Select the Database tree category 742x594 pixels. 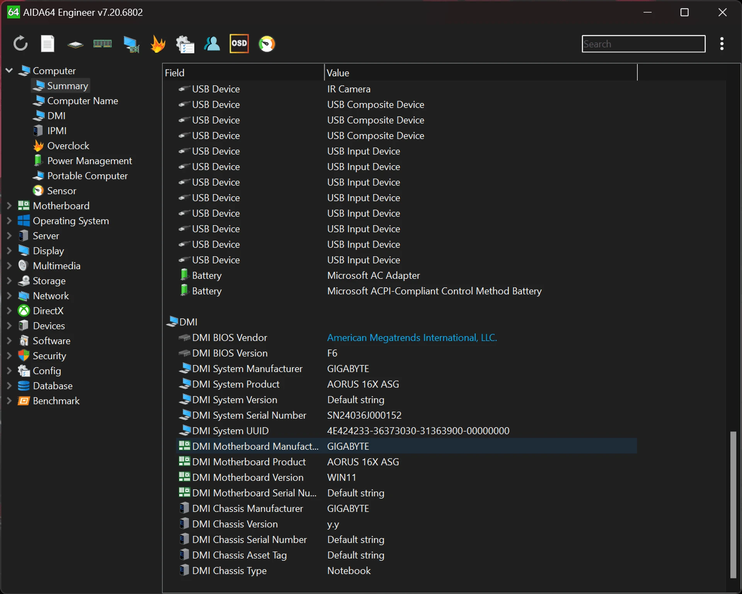click(45, 386)
